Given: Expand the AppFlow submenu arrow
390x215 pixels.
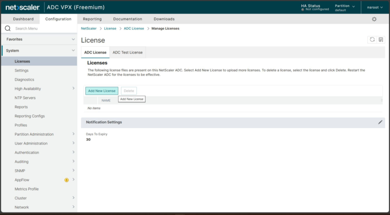Looking at the screenshot, I should tap(74, 180).
